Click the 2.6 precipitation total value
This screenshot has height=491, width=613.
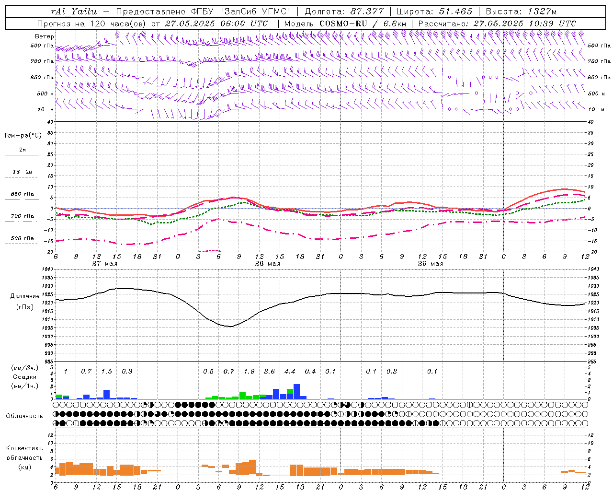point(270,372)
